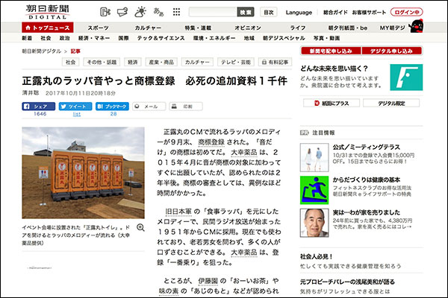Open the 目次 table of contents
This screenshot has height=298, width=448.
(x=269, y=13)
